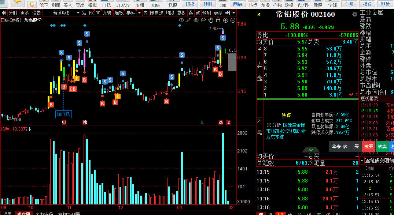Image resolution: width=394 pixels, height=215 pixels.
Task: Open the 两融 margin trading button
Action: coord(238,4)
